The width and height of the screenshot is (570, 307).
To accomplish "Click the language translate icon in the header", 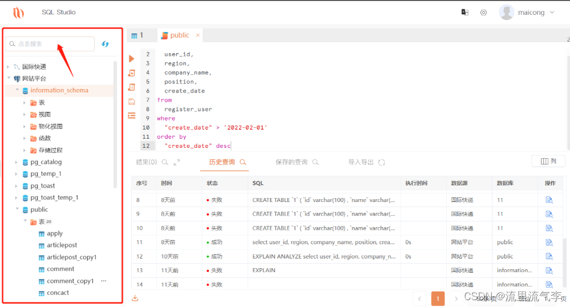I will [465, 13].
